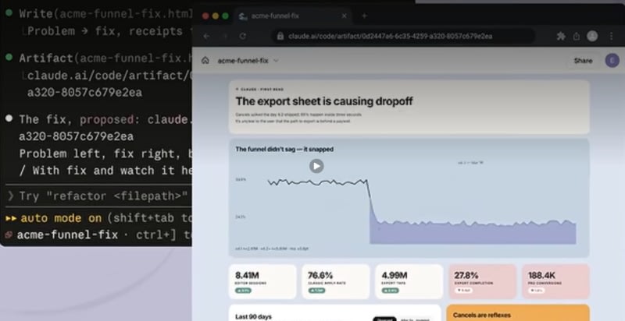
Task: Click the address bar URL field
Action: (x=402, y=36)
